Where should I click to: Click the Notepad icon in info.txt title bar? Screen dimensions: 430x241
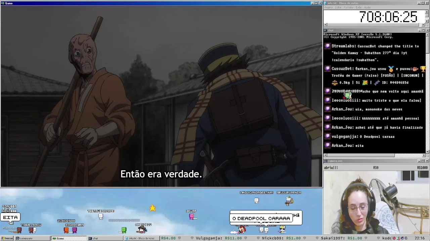[x=325, y=3]
